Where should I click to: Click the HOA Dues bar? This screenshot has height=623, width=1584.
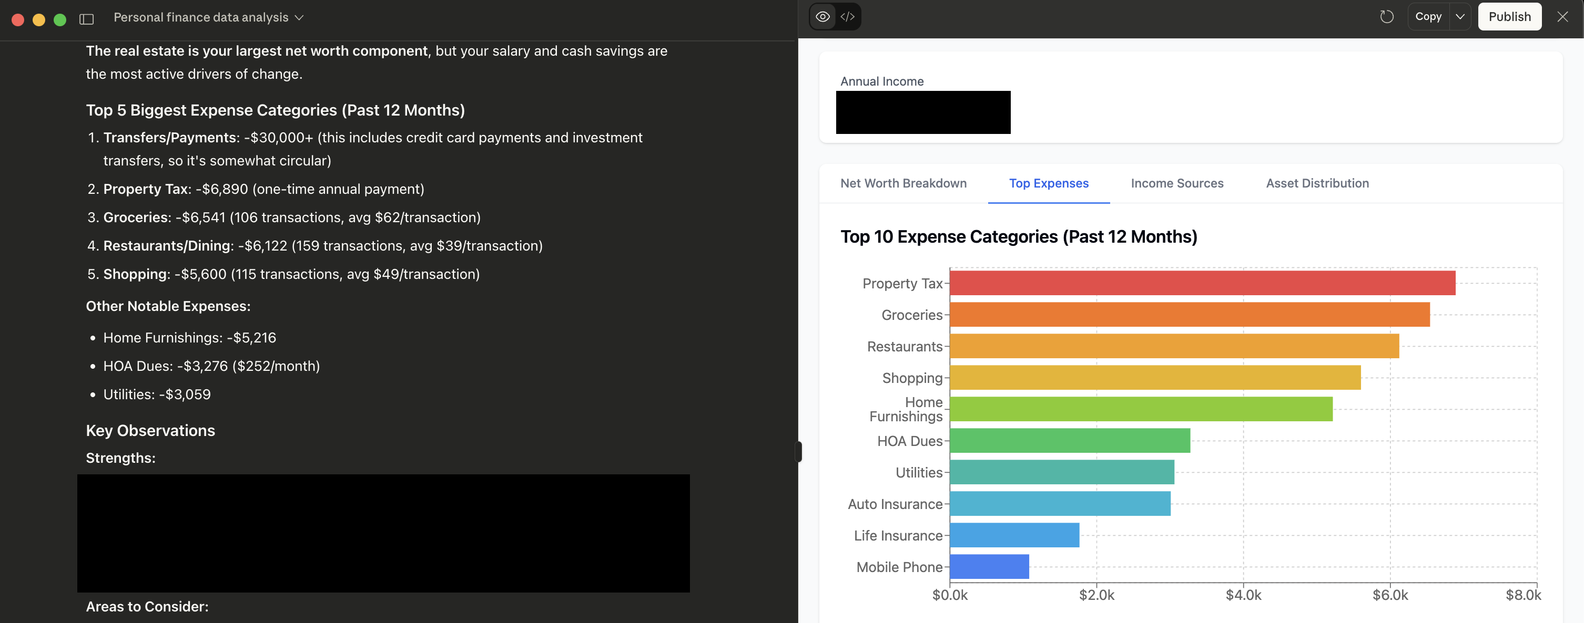click(x=1069, y=441)
